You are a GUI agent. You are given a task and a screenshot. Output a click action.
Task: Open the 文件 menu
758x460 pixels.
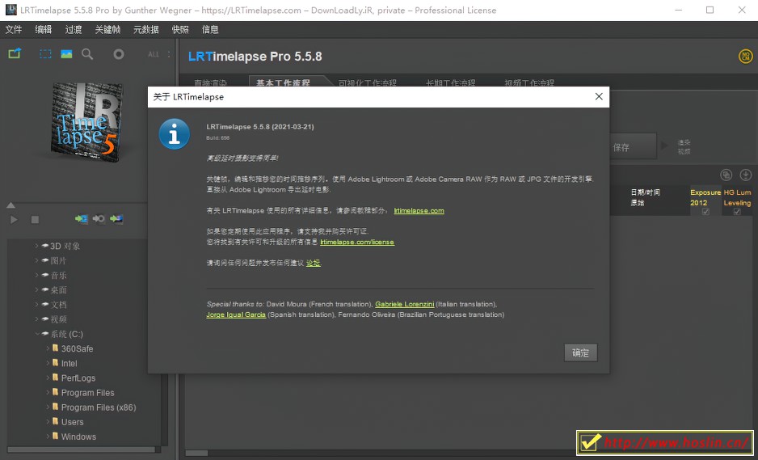[x=14, y=29]
